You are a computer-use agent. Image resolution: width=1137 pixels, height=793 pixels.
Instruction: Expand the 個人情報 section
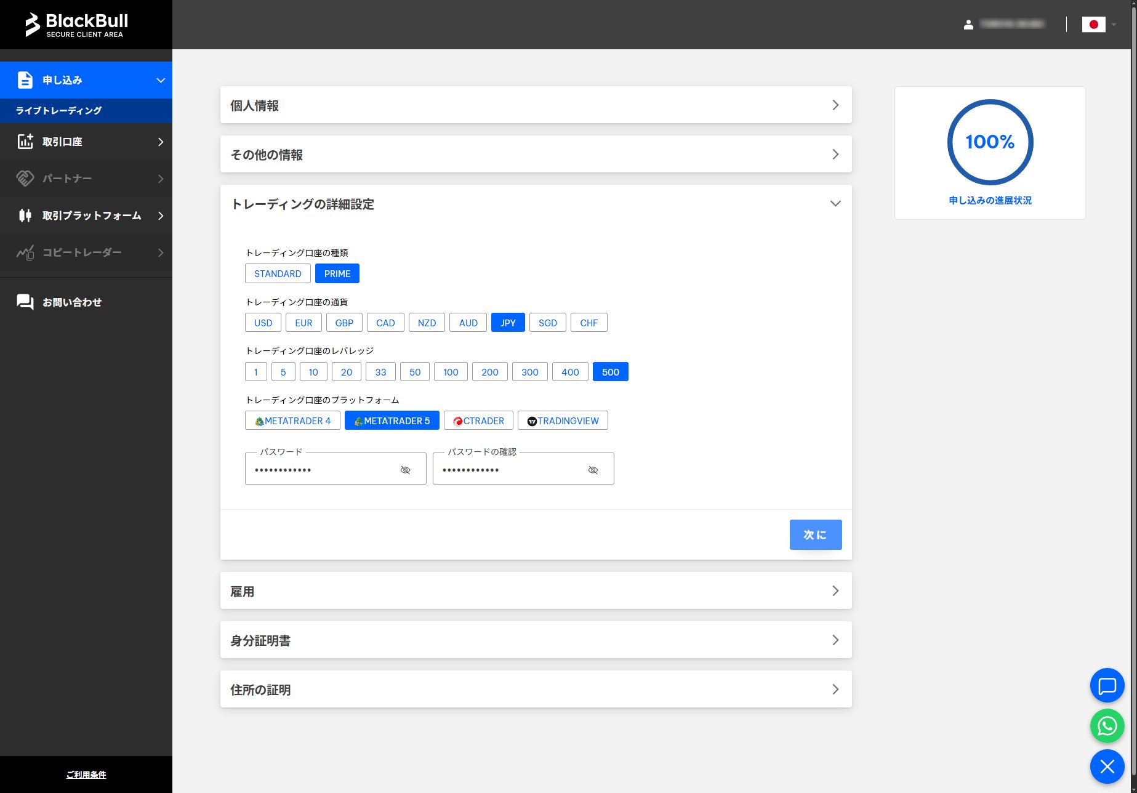tap(536, 105)
